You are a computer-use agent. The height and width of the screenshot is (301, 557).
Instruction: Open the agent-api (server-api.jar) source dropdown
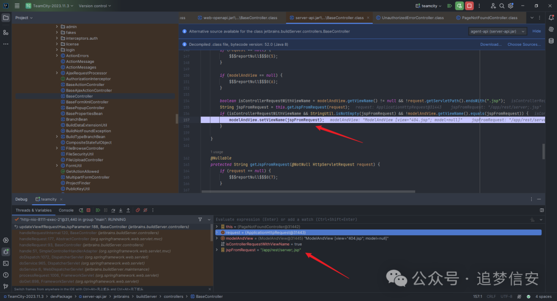(x=497, y=31)
